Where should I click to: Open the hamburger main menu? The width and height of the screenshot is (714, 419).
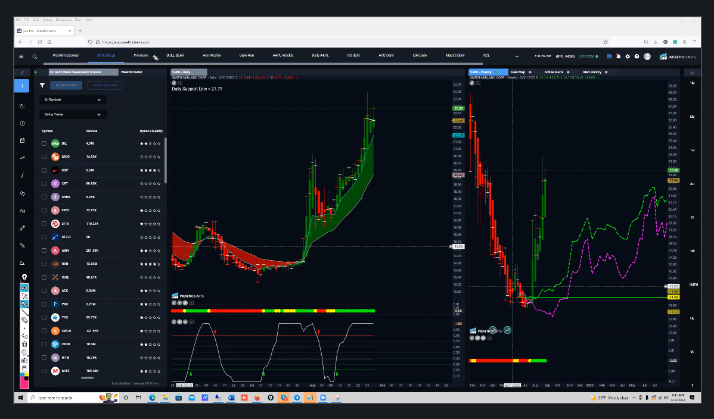(21, 57)
